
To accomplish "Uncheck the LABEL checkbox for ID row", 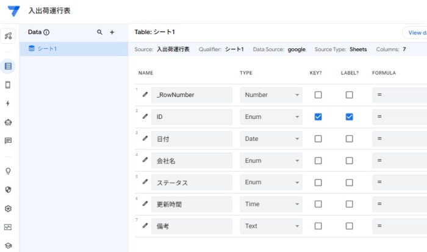I will tap(349, 117).
